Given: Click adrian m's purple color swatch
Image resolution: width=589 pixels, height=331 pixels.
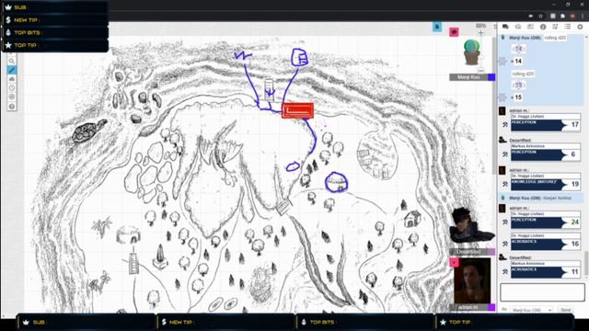Looking at the screenshot, I should 491,307.
